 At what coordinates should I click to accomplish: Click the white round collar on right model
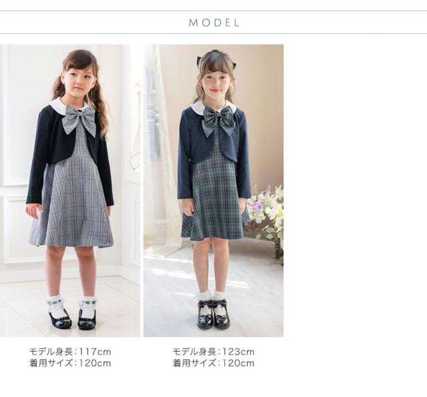pyautogui.click(x=212, y=107)
